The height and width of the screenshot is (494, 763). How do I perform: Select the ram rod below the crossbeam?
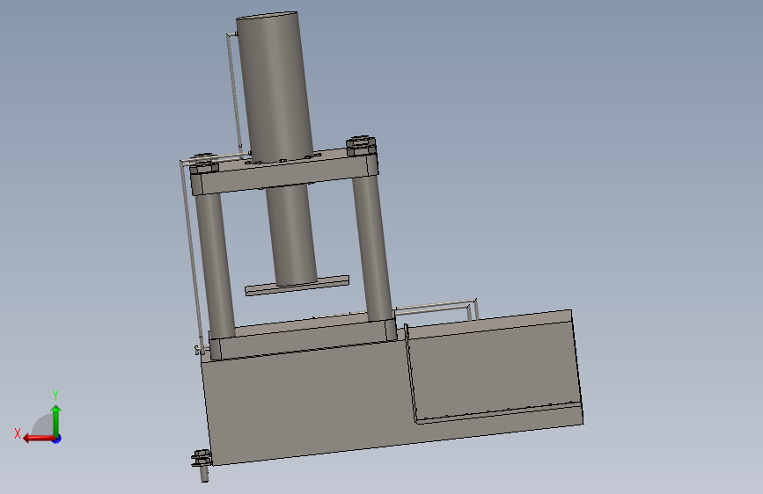[x=291, y=235]
